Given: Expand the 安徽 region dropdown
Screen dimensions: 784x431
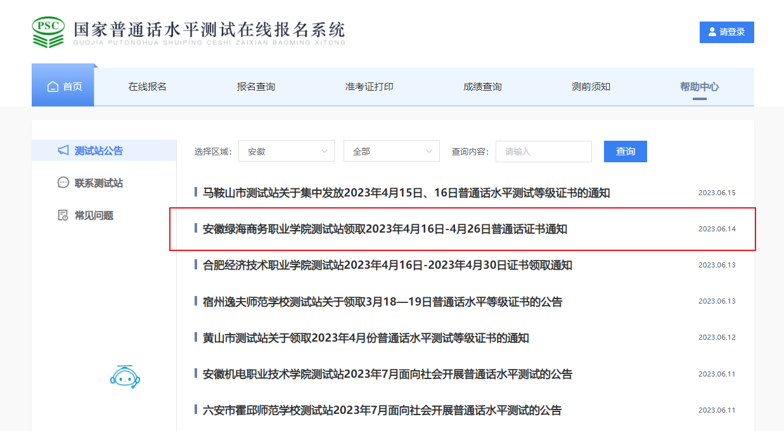Looking at the screenshot, I should (x=286, y=151).
